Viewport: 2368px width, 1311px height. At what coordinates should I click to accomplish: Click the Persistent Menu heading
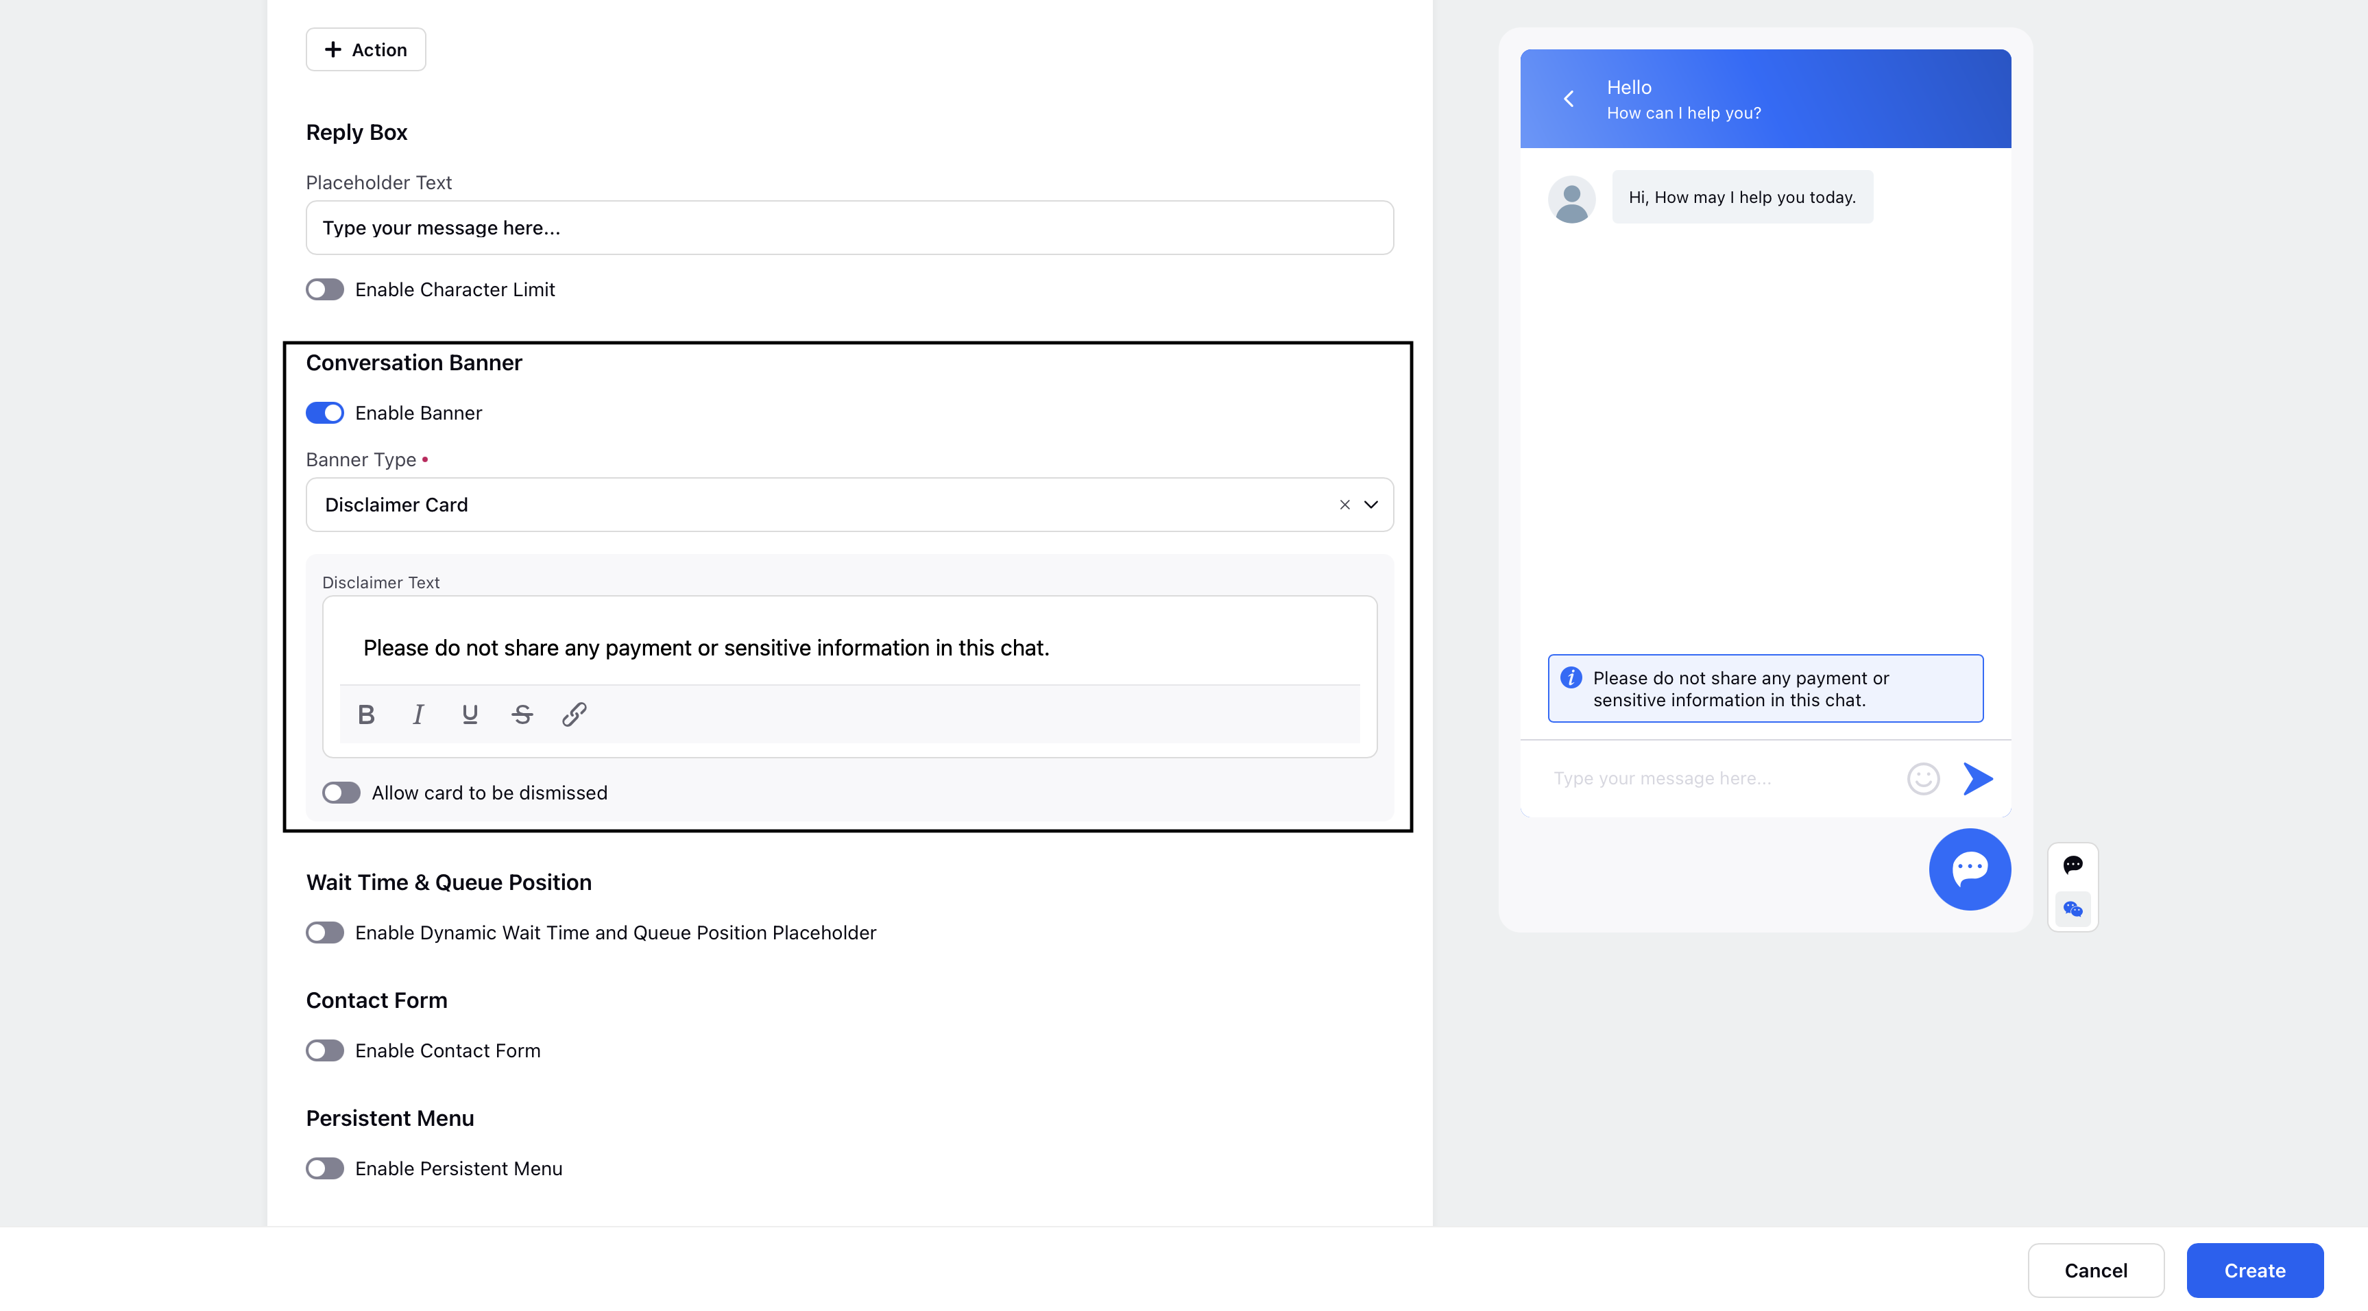click(x=390, y=1118)
